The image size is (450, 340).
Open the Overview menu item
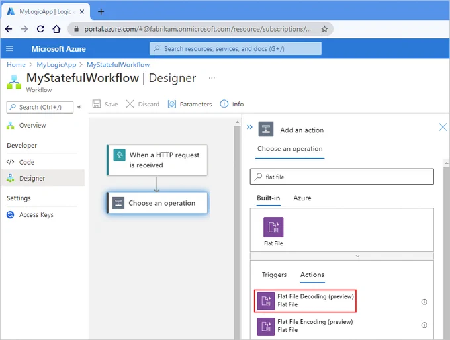tap(32, 126)
